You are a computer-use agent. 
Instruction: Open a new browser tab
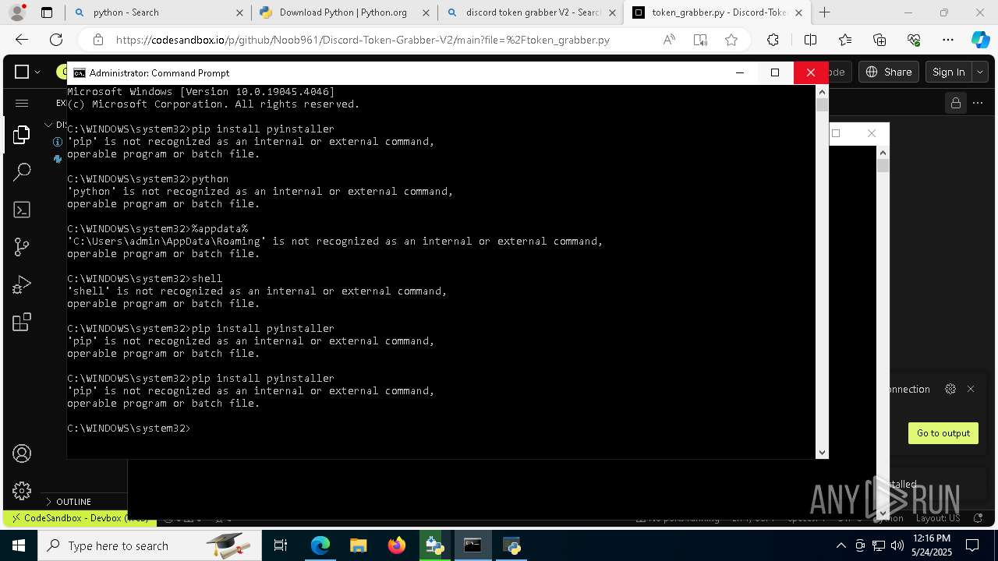point(824,12)
